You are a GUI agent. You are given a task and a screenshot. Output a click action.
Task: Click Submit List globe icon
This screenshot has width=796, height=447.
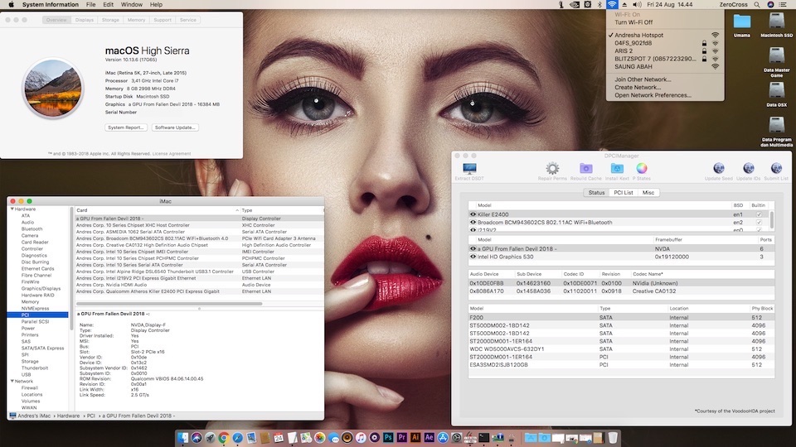point(776,168)
